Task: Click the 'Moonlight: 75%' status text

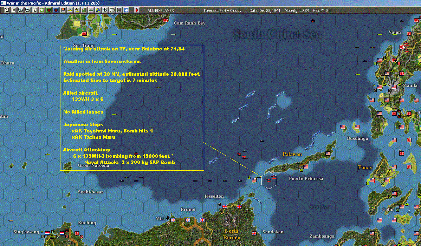Action: pos(297,11)
